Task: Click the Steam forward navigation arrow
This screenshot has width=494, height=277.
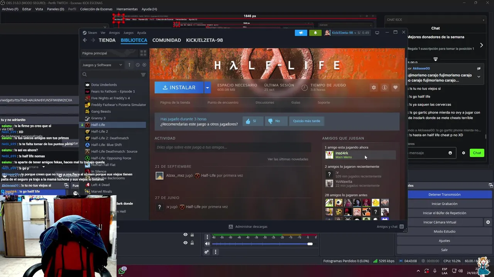Action: (x=93, y=40)
